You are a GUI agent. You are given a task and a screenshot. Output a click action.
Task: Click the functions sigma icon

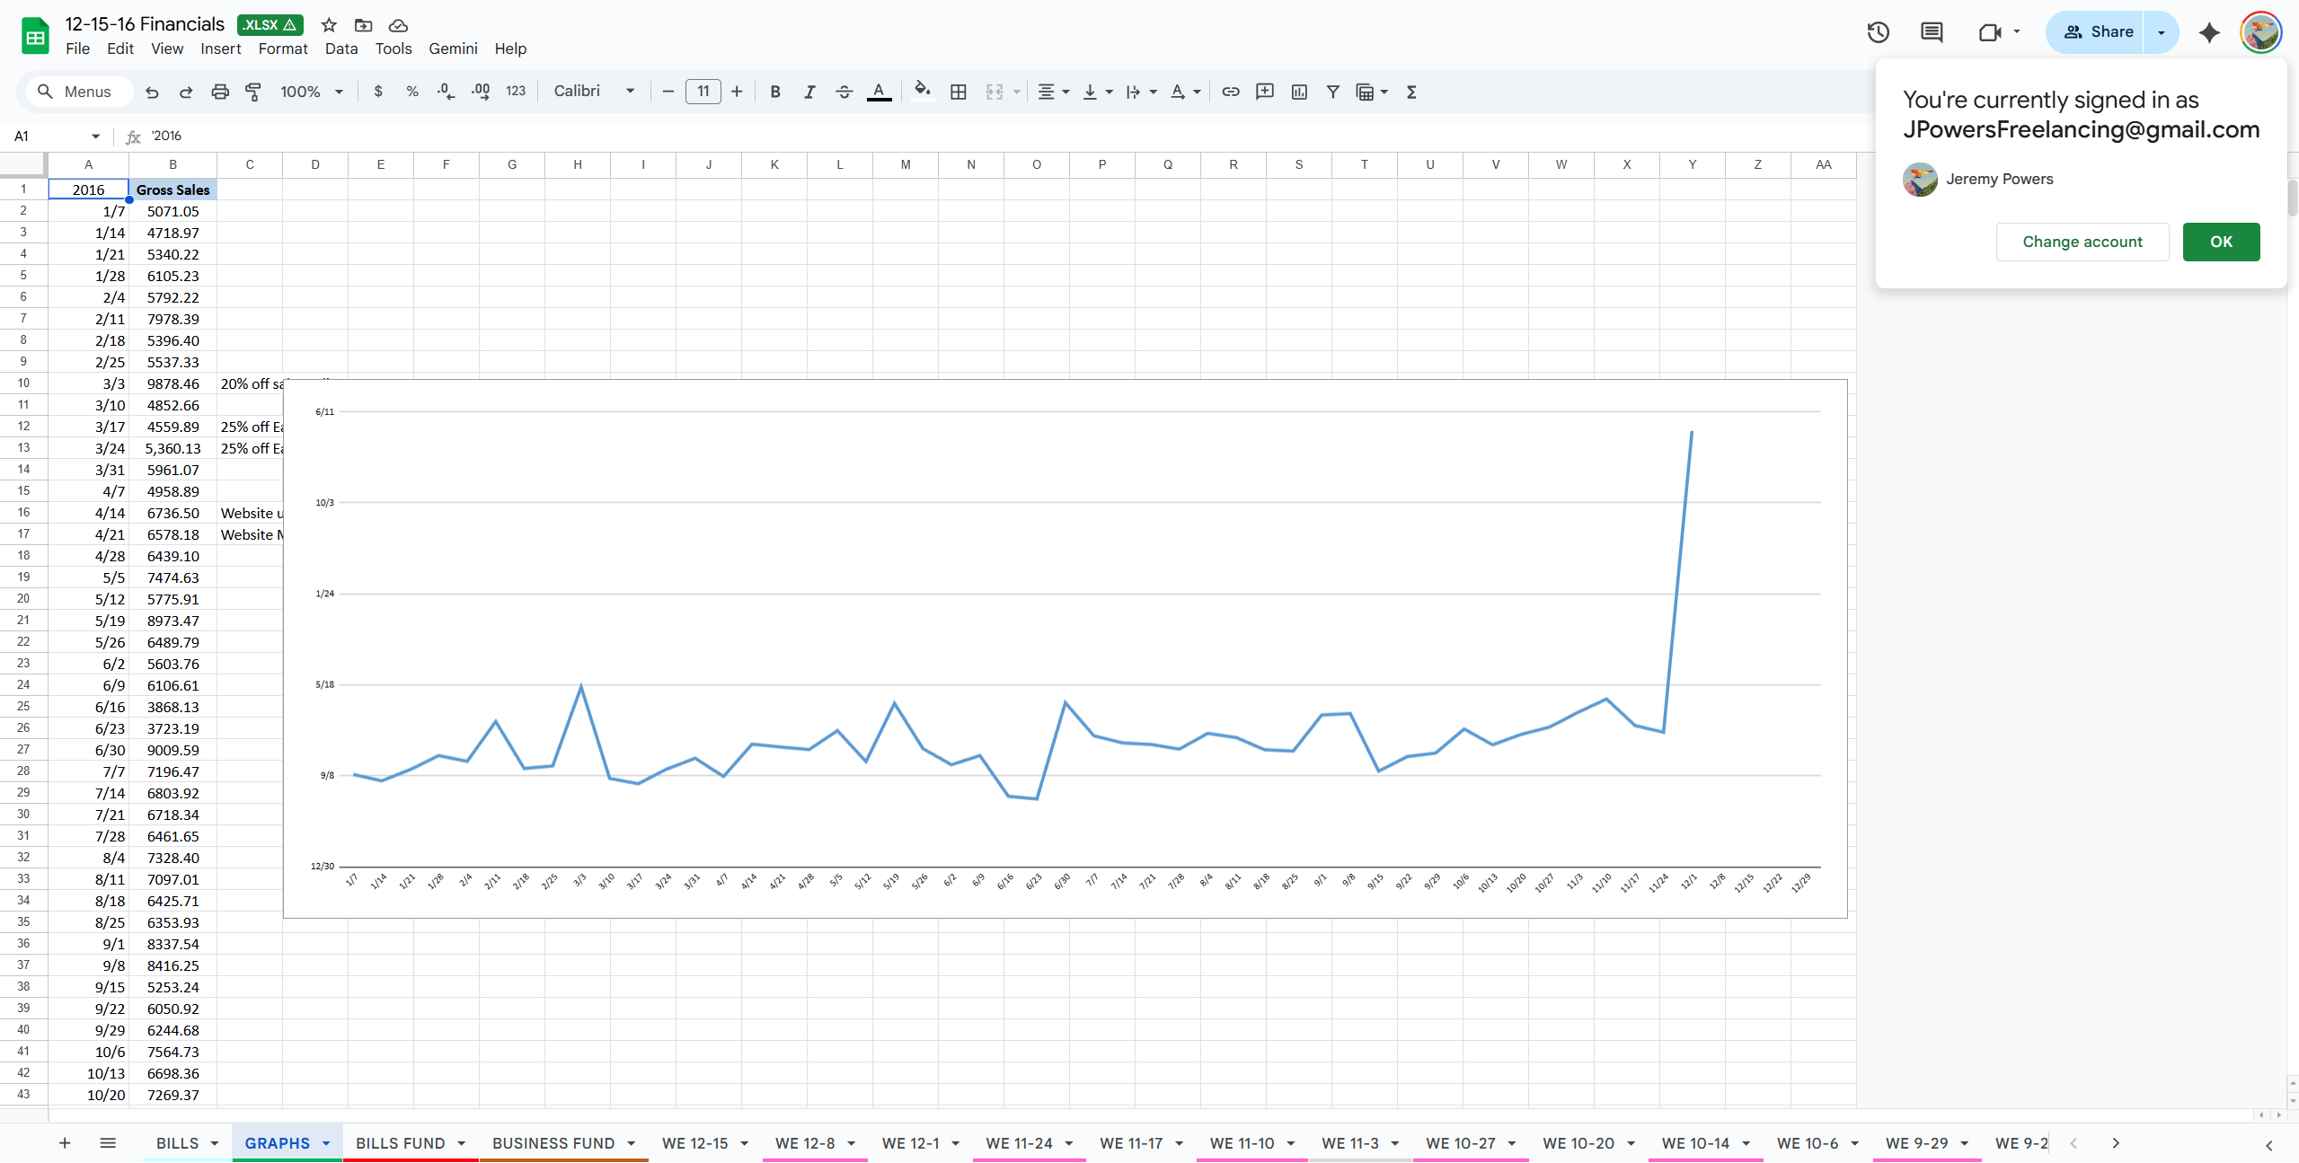click(x=1411, y=92)
